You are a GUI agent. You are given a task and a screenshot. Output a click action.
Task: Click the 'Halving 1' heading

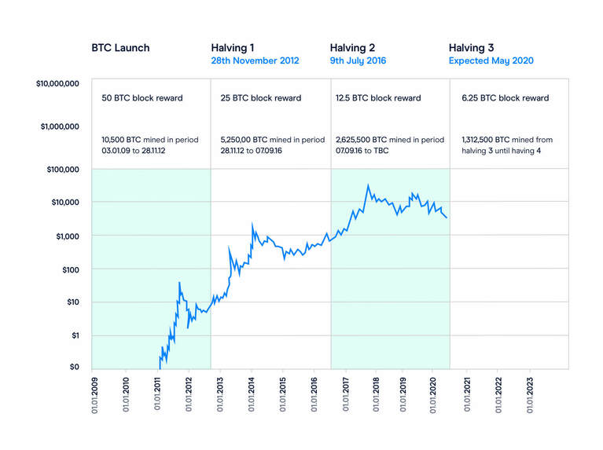coord(232,48)
